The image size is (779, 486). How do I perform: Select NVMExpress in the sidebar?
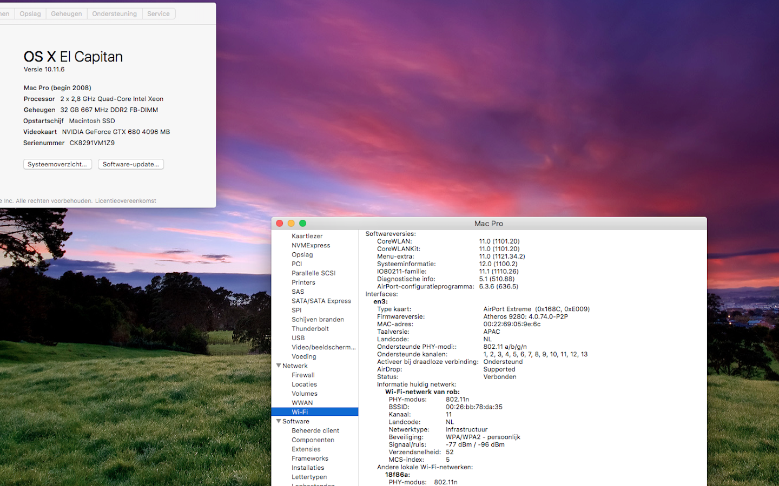coord(311,245)
